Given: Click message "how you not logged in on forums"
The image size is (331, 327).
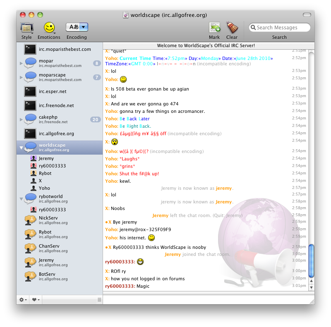Looking at the screenshot, I should click(148, 279).
